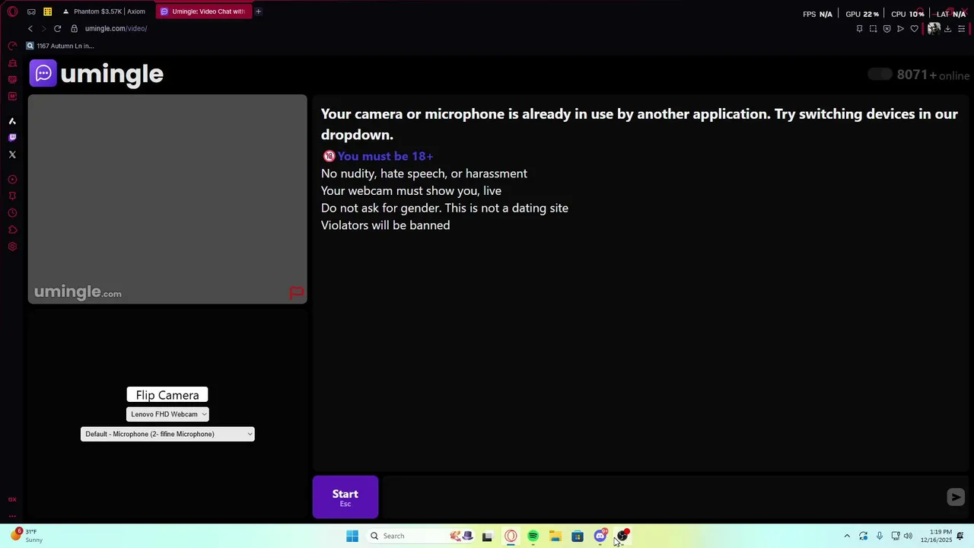Open the striped-square sidebar icon below GX Cleaner
The width and height of the screenshot is (974, 548).
12,79
